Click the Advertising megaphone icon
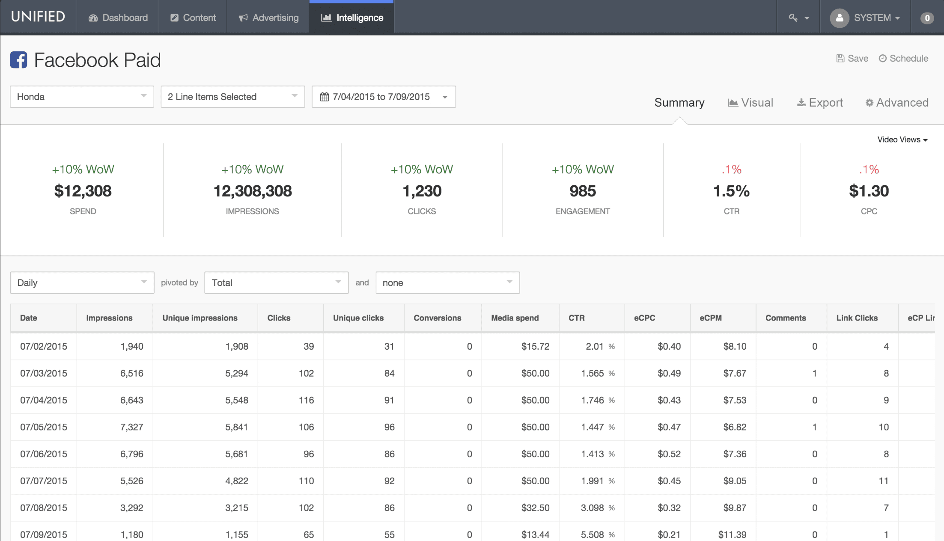Viewport: 944px width, 541px height. coord(243,18)
